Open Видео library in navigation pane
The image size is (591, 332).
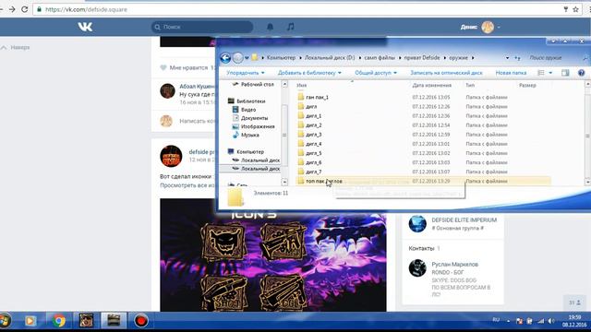click(x=248, y=110)
